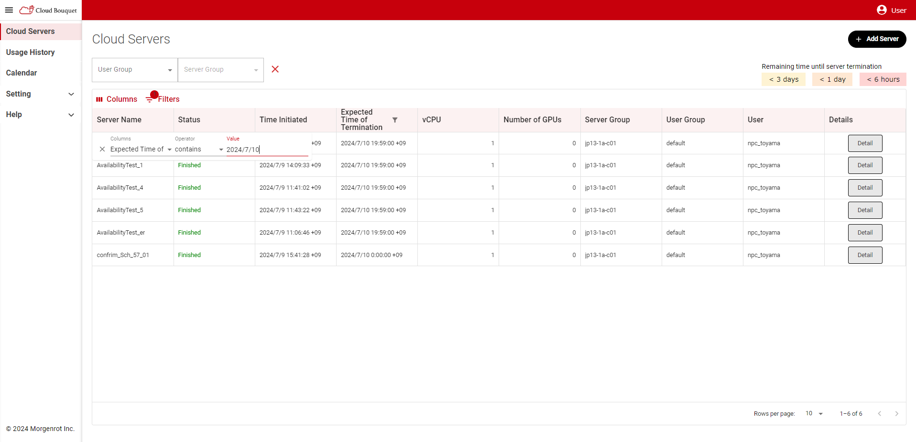Viewport: 916px width, 442px height.
Task: Open Server Group dropdown
Action: pyautogui.click(x=221, y=70)
